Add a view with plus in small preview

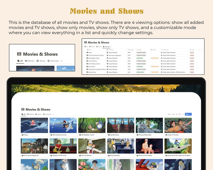(x=61, y=61)
